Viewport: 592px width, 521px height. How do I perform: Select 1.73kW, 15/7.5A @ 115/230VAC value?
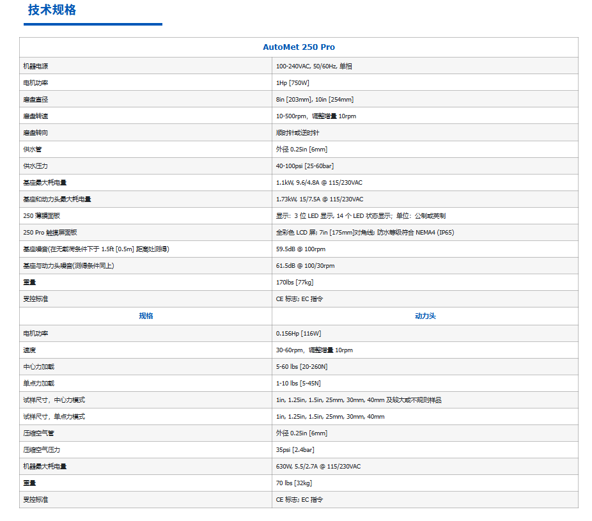320,199
